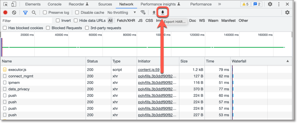Open network conditions wifi icon
Image resolution: width=297 pixels, height=123 pixels.
(x=143, y=13)
